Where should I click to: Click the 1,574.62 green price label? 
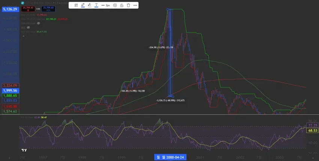pos(10,111)
